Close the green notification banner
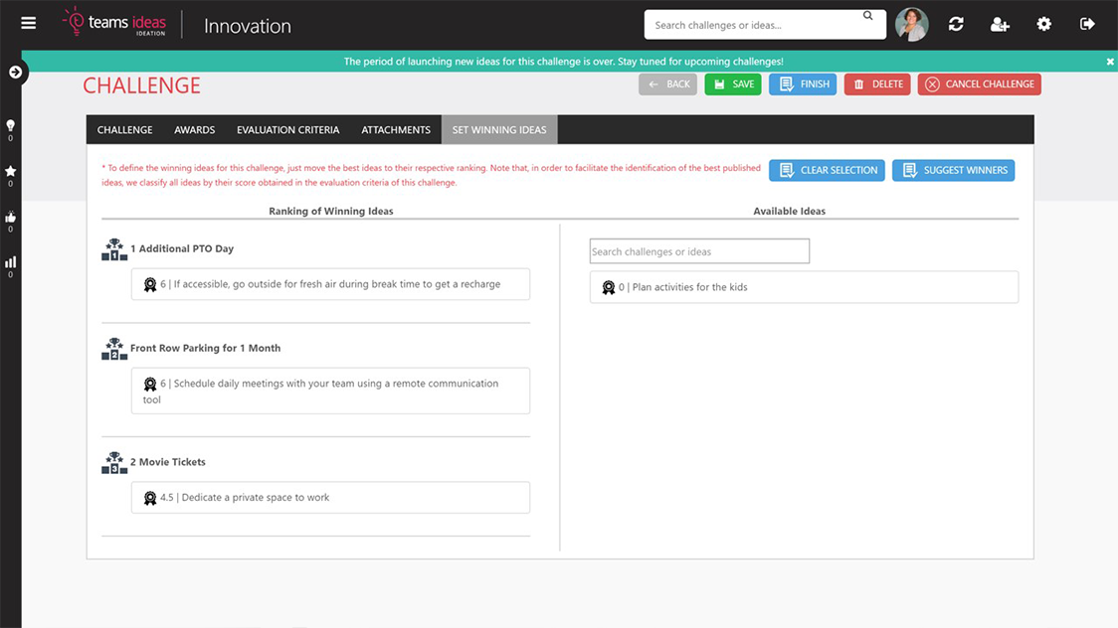Screen dimensions: 1118x628 pos(1110,62)
